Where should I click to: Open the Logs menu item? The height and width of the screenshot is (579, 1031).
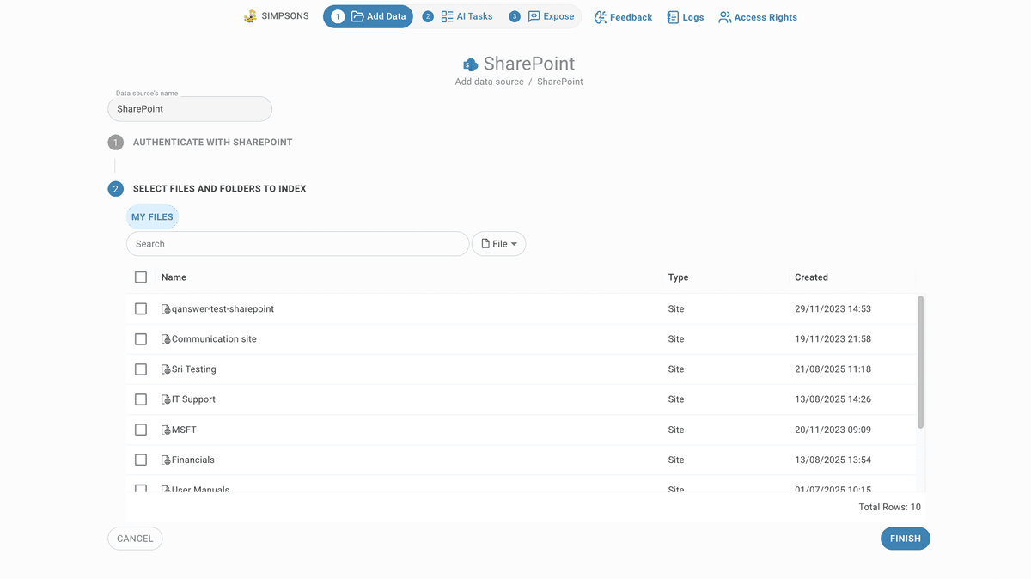(x=685, y=17)
